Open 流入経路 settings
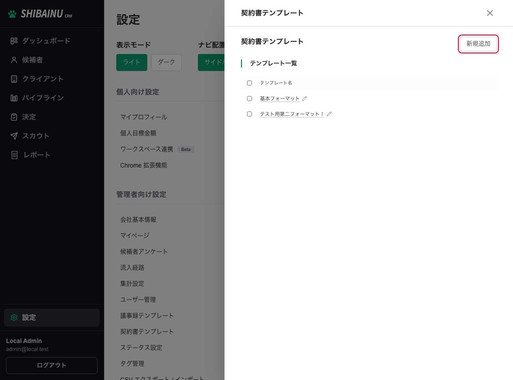 pos(132,267)
